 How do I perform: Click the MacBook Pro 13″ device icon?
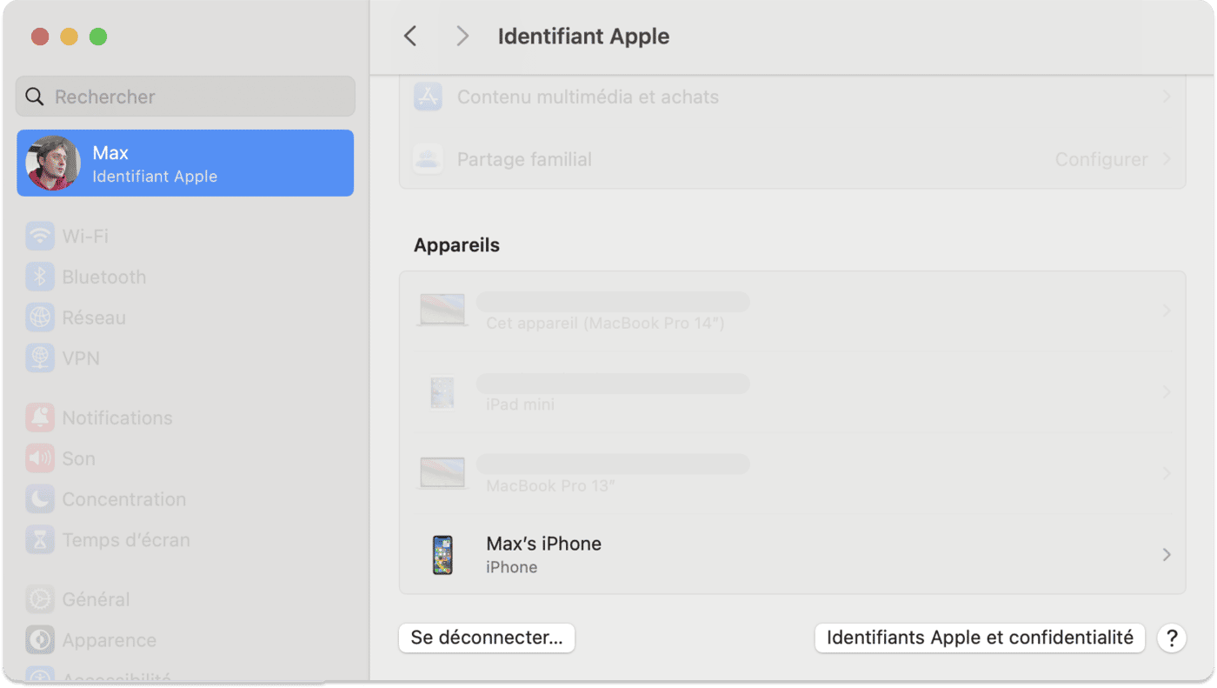tap(442, 473)
